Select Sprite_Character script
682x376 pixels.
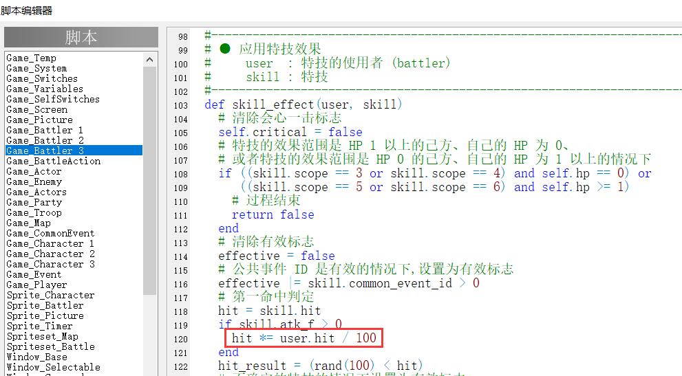[50, 296]
